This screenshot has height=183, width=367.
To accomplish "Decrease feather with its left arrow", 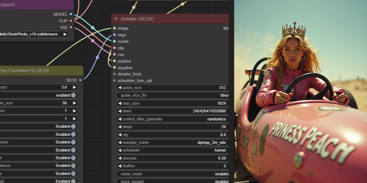I will point(120,166).
